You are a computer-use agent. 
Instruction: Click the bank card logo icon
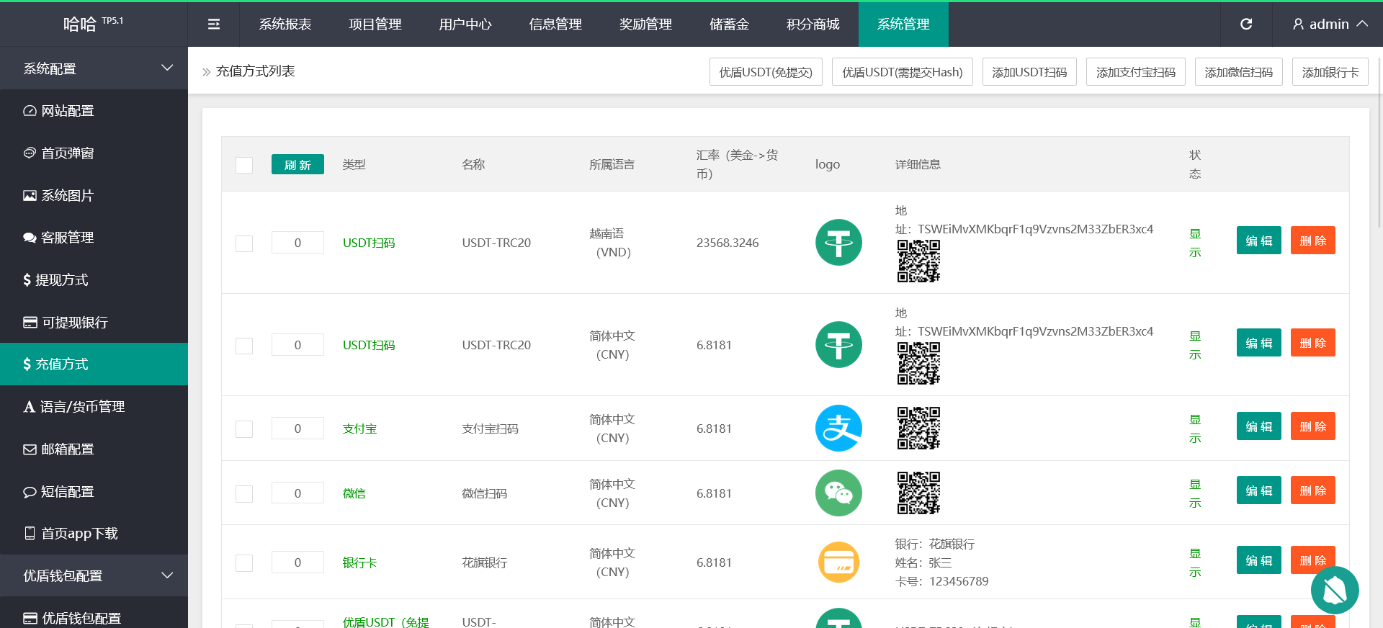838,562
